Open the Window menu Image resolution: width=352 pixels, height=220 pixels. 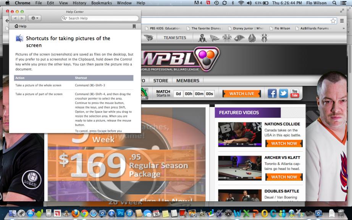124,3
